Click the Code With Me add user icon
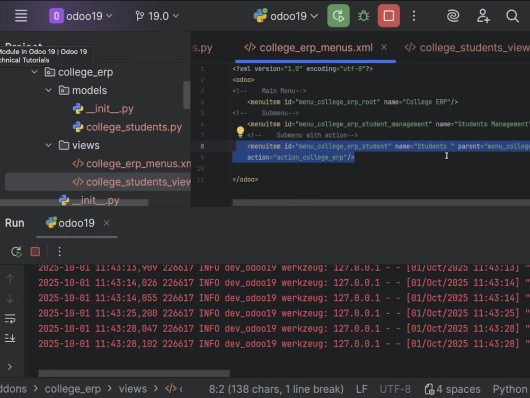 pos(483,16)
